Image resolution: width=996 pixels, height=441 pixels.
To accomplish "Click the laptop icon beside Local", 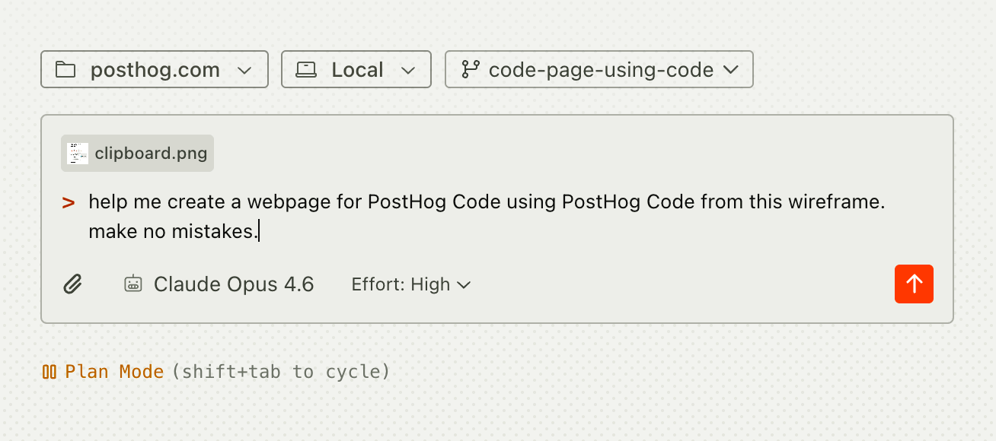I will (306, 70).
